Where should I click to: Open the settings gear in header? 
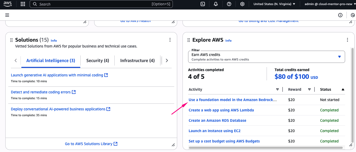[242, 4]
